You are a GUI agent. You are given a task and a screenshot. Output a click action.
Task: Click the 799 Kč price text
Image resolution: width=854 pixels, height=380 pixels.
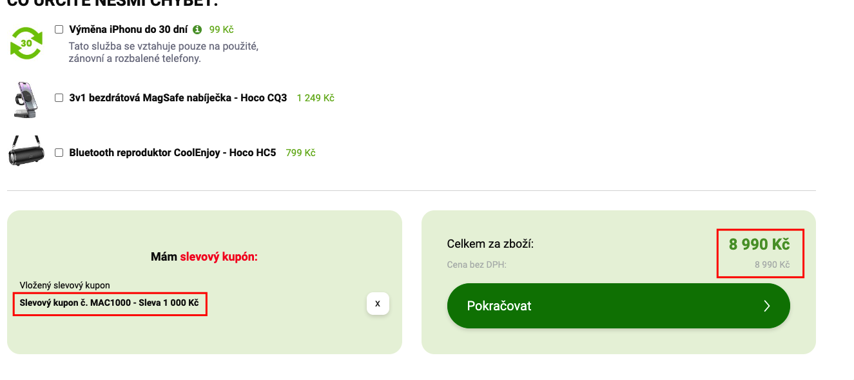click(x=300, y=153)
